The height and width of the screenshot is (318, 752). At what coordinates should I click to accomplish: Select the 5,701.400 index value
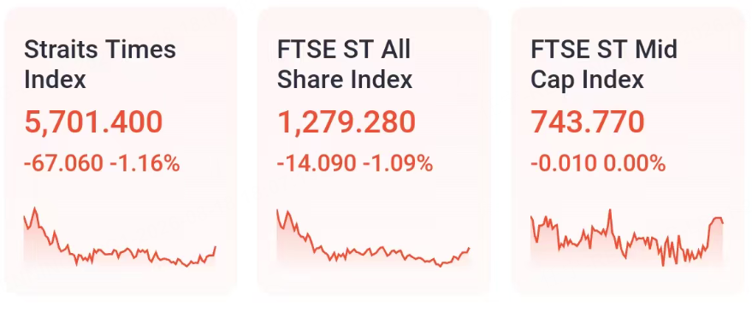tap(93, 122)
